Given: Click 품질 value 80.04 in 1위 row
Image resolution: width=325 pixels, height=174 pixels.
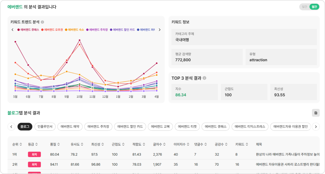Looking at the screenshot, I should [x=55, y=154].
